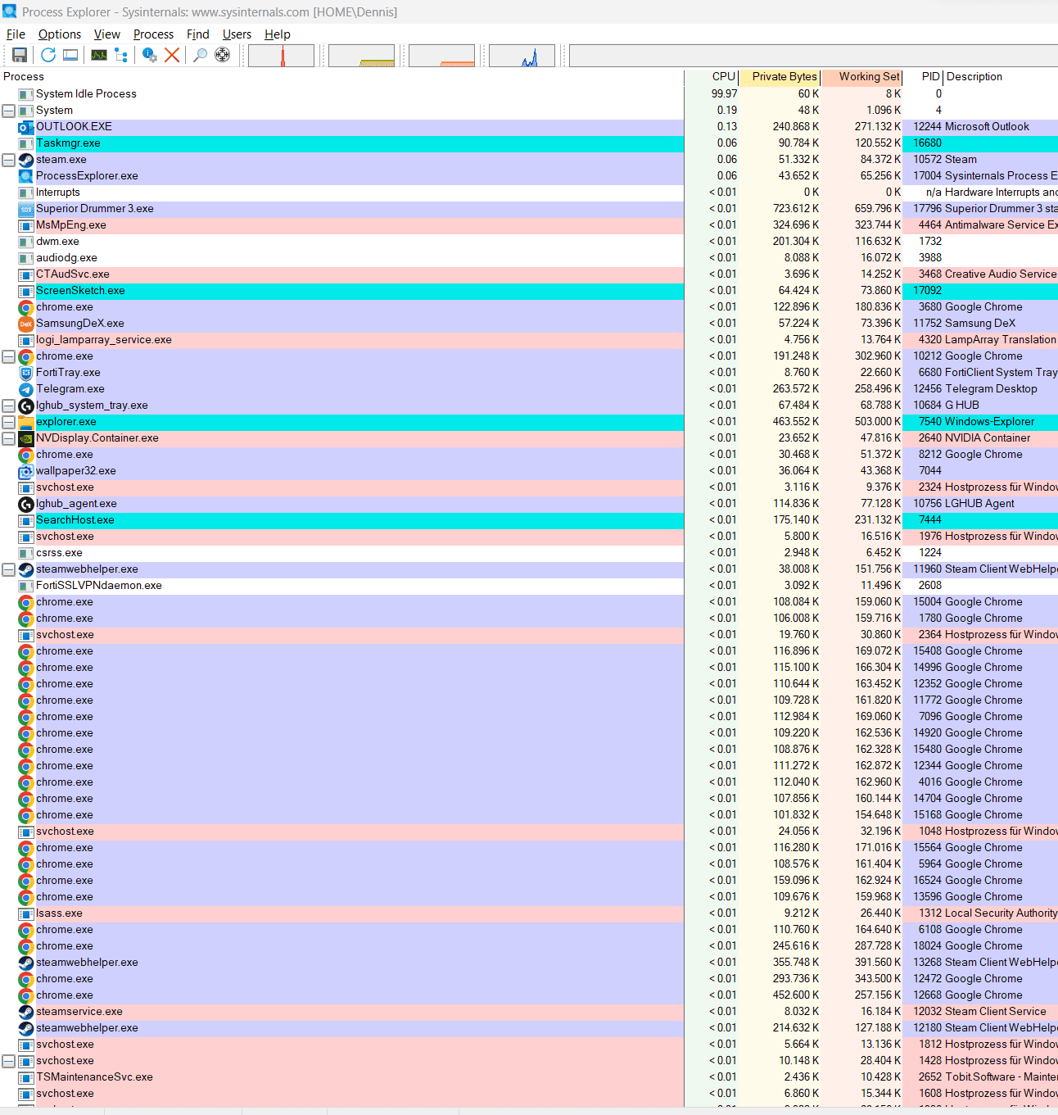The height and width of the screenshot is (1115, 1058).
Task: Collapse the chrome.exe PID 10212 node
Action: [8, 356]
